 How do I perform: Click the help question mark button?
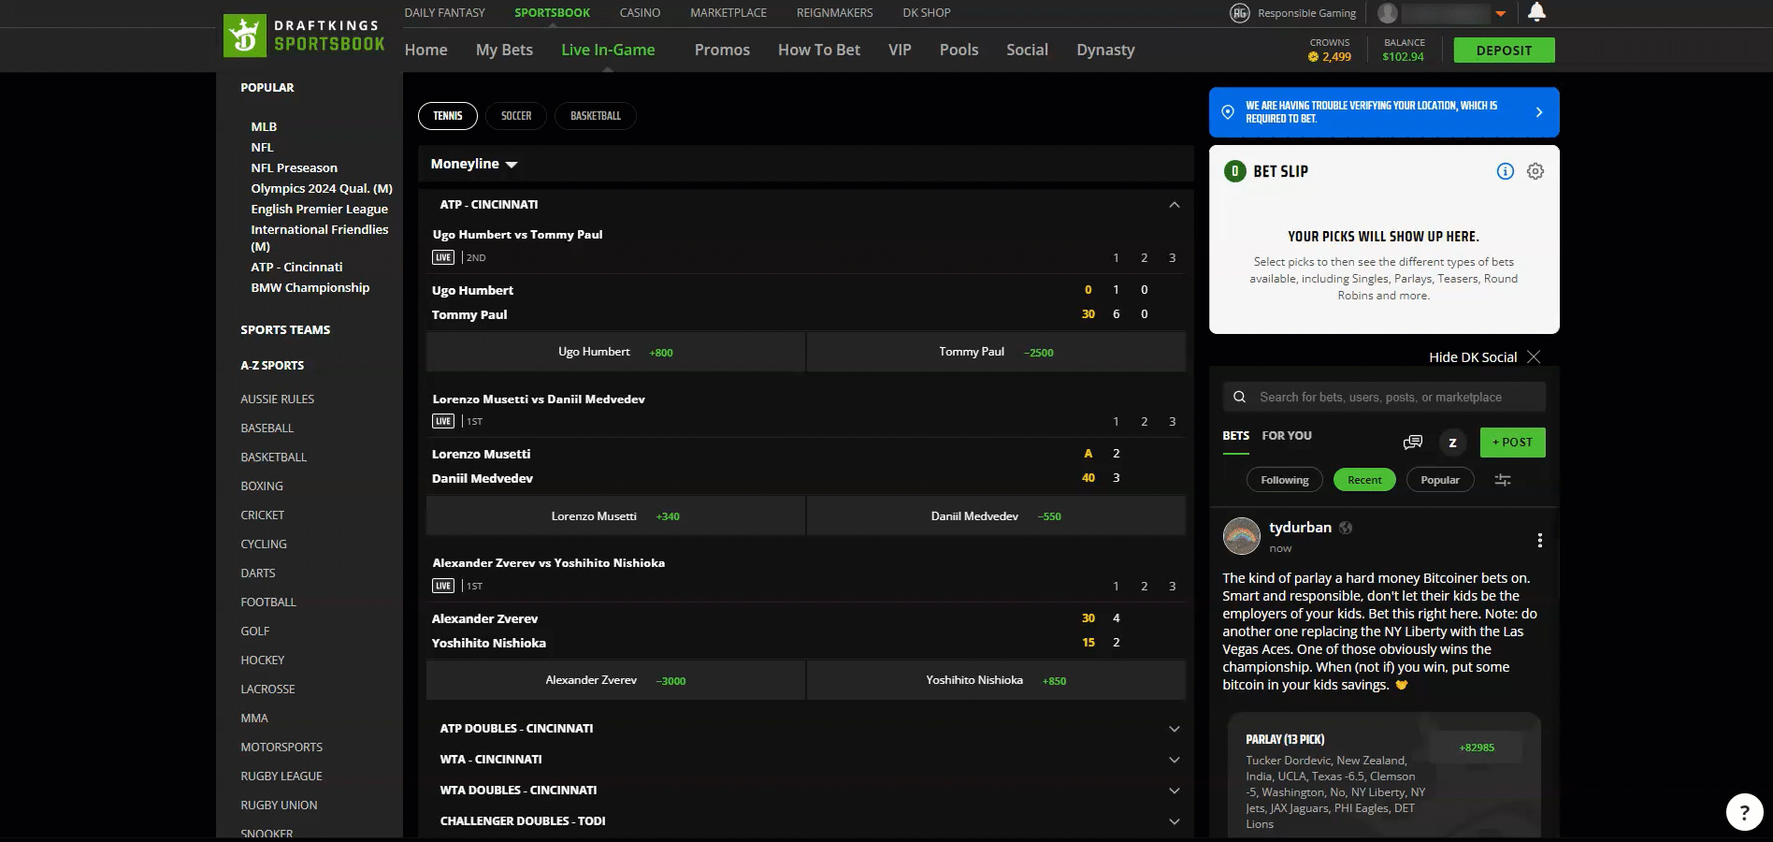1744,812
